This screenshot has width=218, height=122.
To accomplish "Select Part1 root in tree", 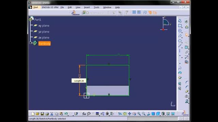I will pos(38,20).
